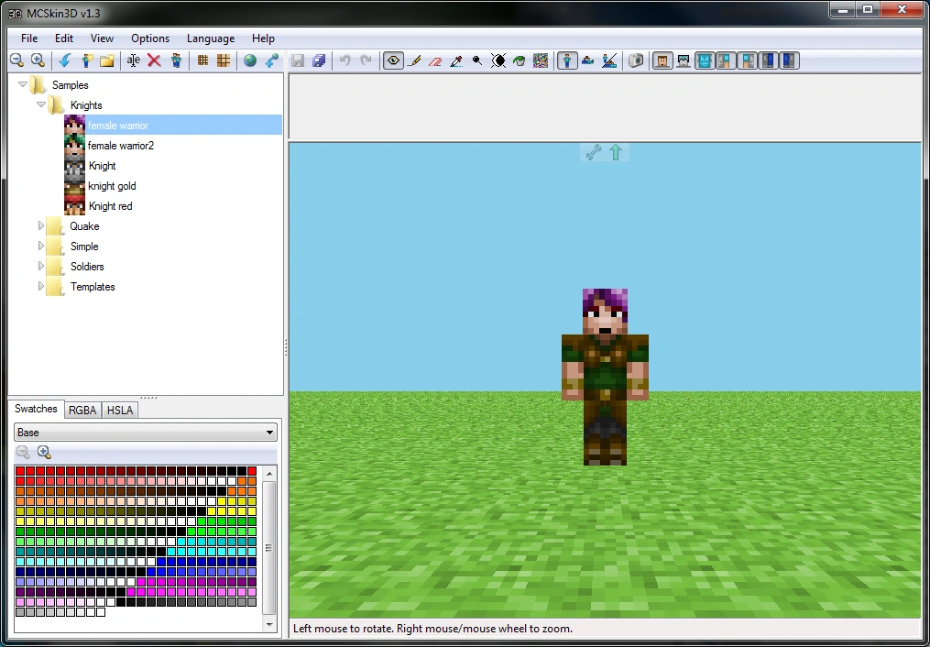
Task: Switch to the HSLA tab
Action: pos(120,411)
